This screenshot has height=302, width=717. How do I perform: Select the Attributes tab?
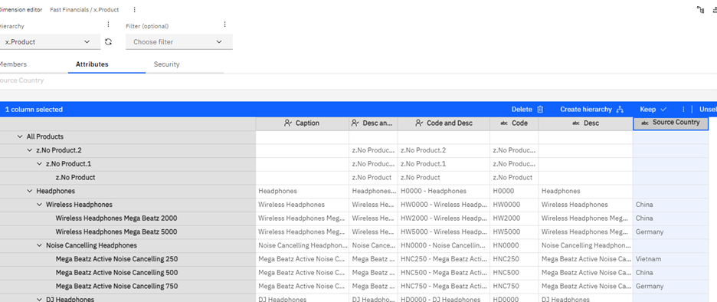[92, 64]
